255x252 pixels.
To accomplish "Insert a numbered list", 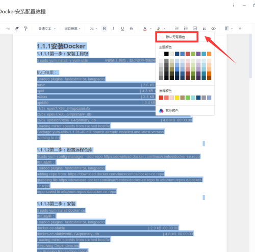I will tap(186, 29).
